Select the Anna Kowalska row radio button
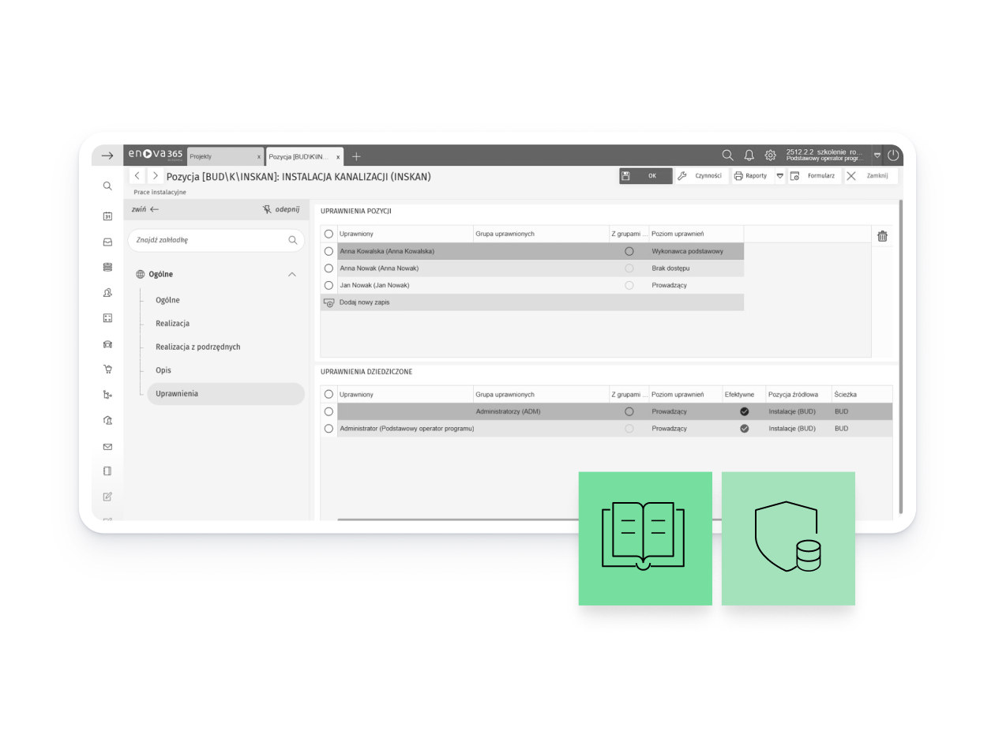Image resolution: width=995 pixels, height=750 pixels. tap(329, 251)
